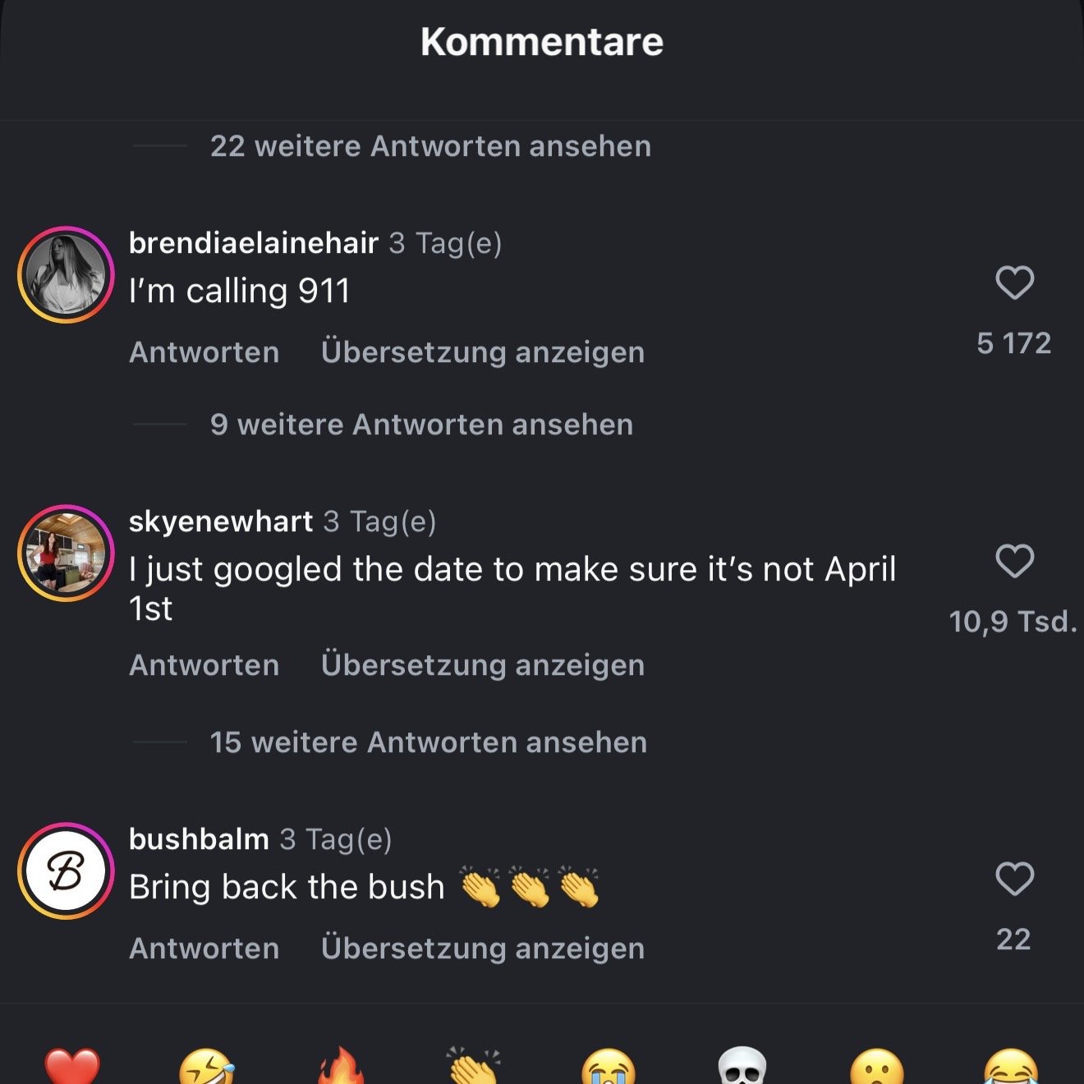Expand "15 weitere Antworten ansehen" replies

tap(428, 742)
